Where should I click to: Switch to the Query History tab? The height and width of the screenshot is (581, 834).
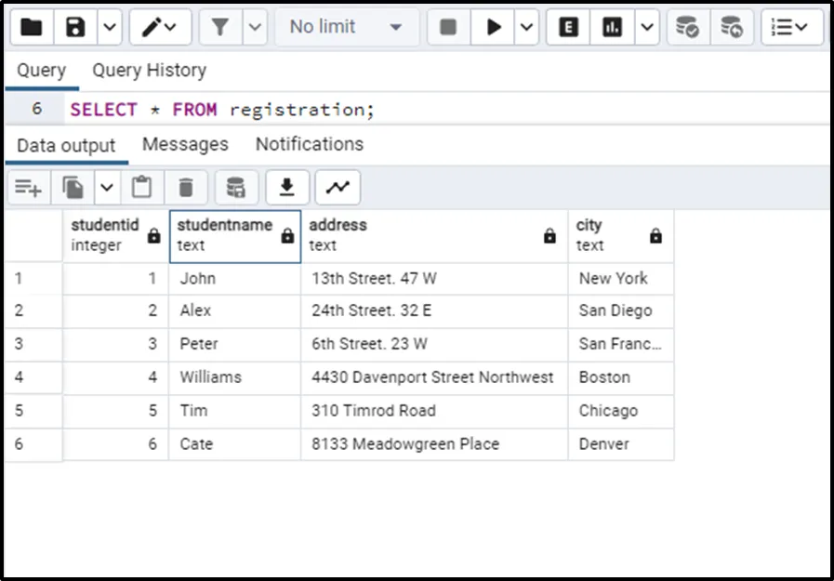click(149, 71)
